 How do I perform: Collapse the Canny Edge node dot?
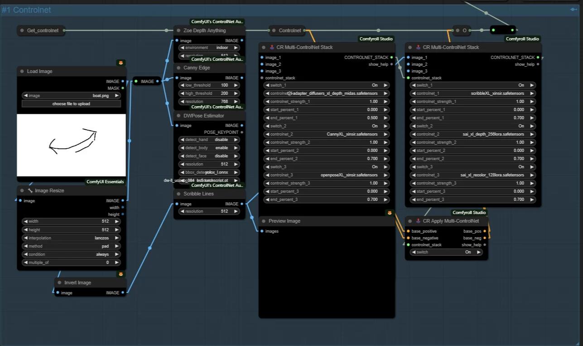click(x=178, y=68)
